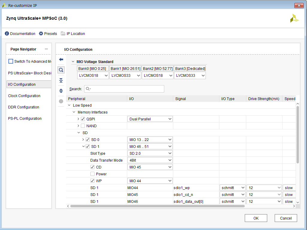Open Bank1 voltage dropdown LVCMOS33

[125, 76]
